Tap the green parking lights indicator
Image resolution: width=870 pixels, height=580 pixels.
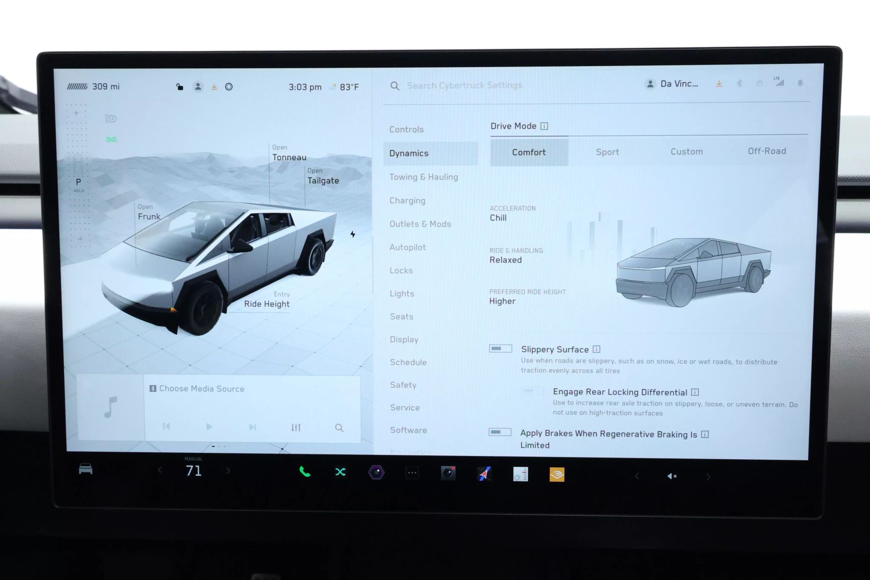[111, 140]
